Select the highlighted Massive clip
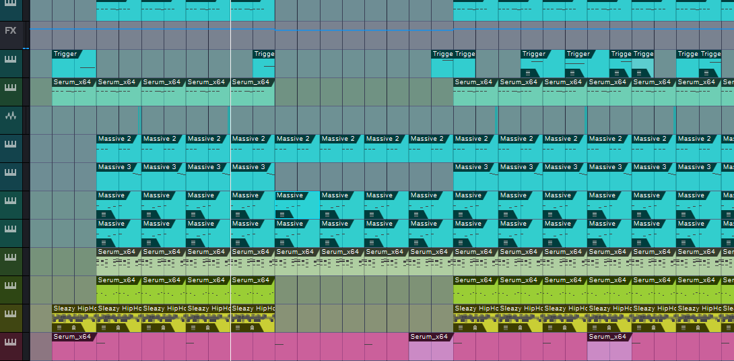This screenshot has width=734, height=361. click(x=297, y=205)
